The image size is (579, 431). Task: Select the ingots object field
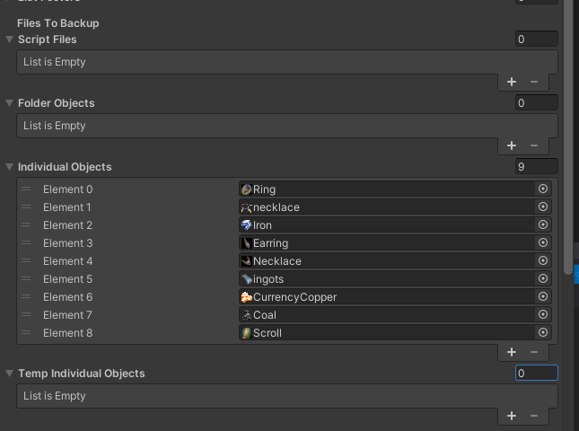pyautogui.click(x=386, y=279)
